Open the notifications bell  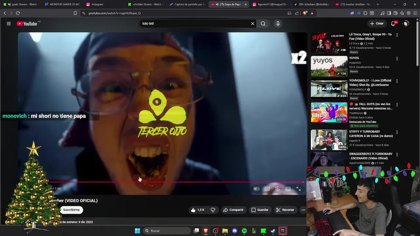393,24
